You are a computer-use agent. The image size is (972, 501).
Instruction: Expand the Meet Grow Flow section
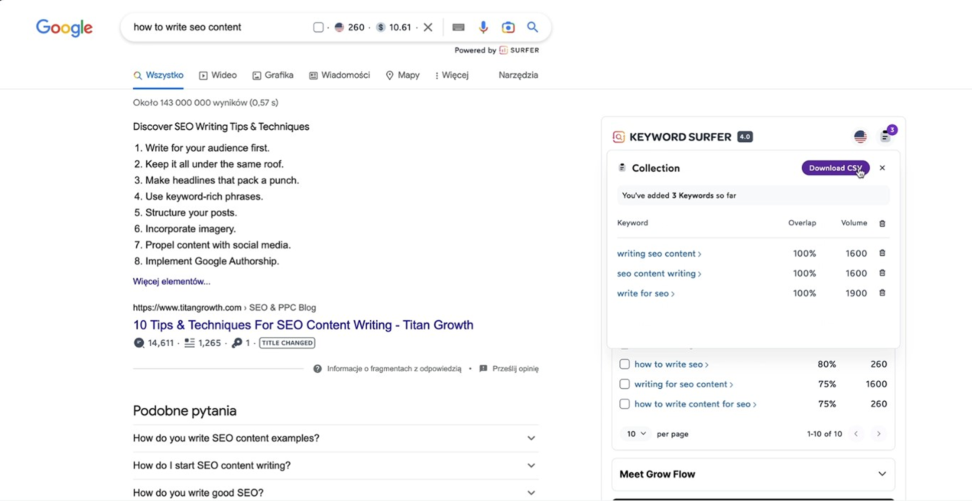(753, 474)
